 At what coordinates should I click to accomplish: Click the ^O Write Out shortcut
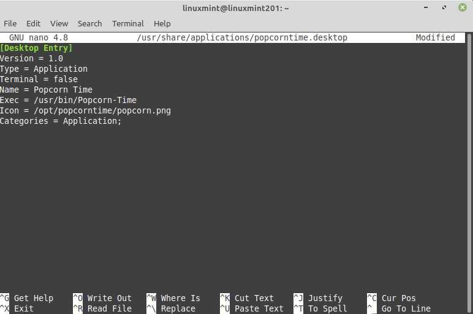102,298
